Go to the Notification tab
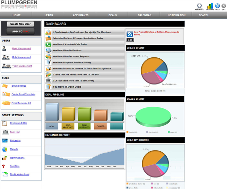This screenshot has height=189, width=227. click(177, 15)
